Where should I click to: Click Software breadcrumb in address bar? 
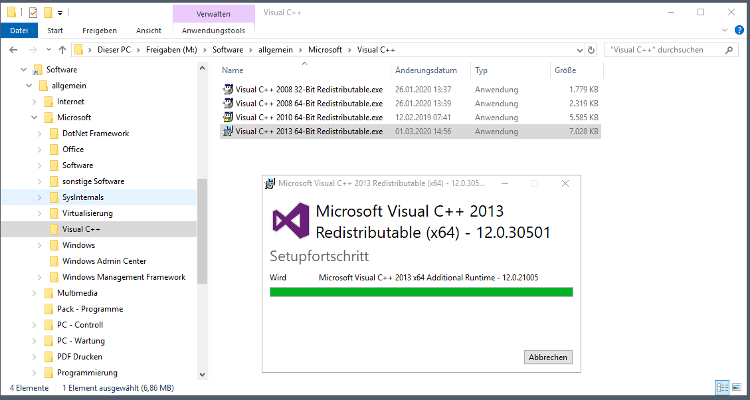(x=228, y=50)
